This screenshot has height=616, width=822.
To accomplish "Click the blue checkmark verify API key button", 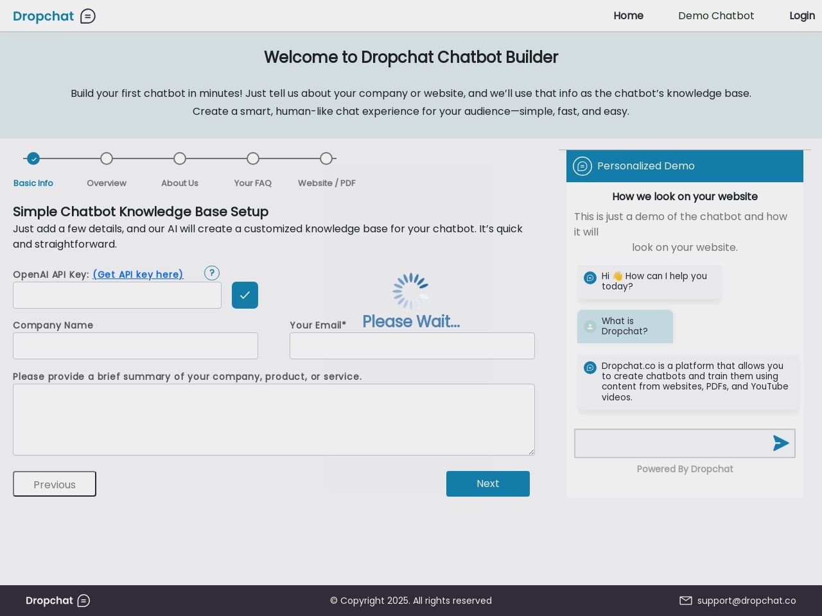I will [x=245, y=295].
